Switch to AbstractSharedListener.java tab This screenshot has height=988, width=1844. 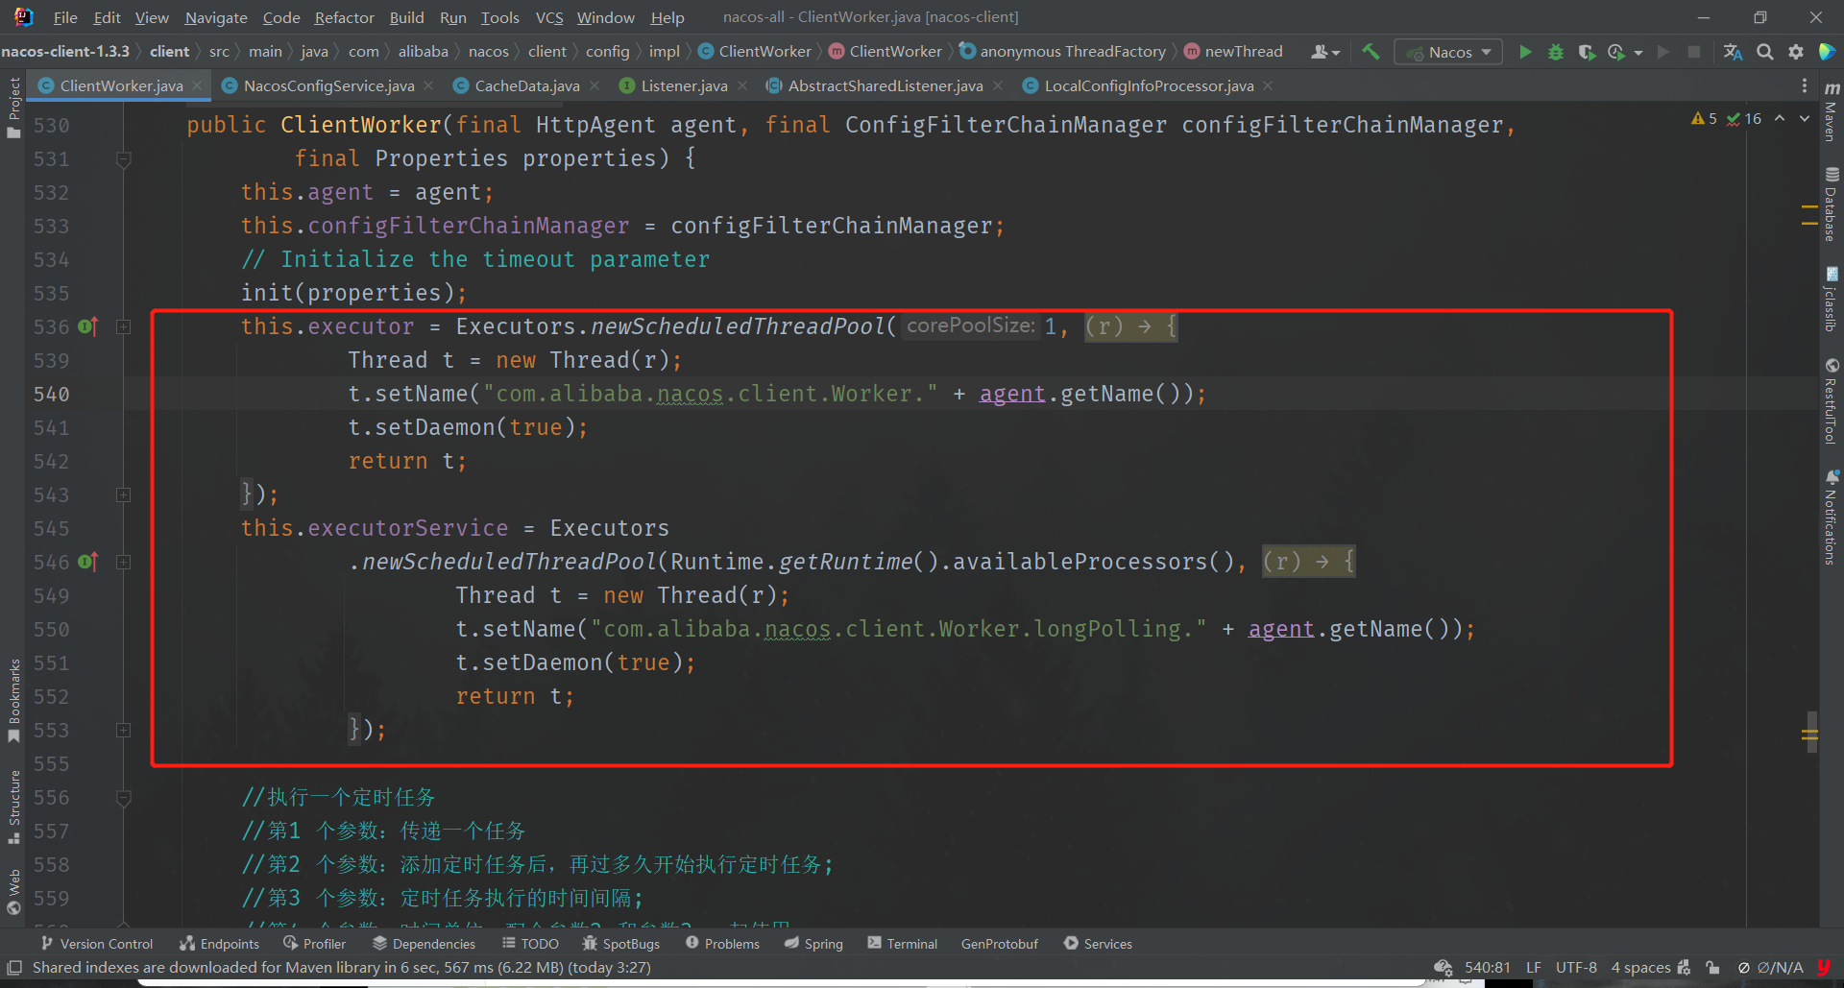885,85
